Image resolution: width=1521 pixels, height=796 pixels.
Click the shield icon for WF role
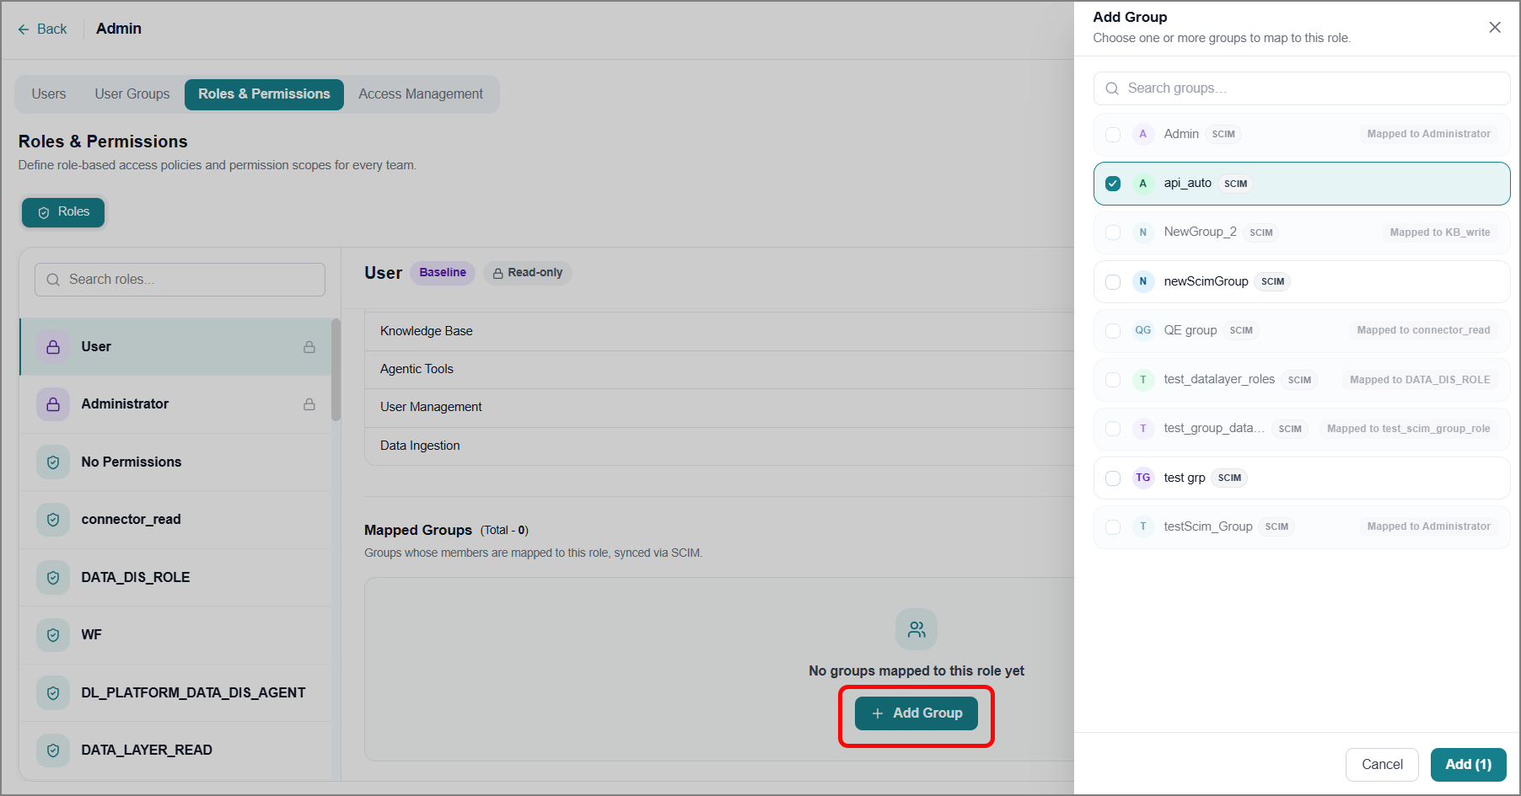[53, 635]
